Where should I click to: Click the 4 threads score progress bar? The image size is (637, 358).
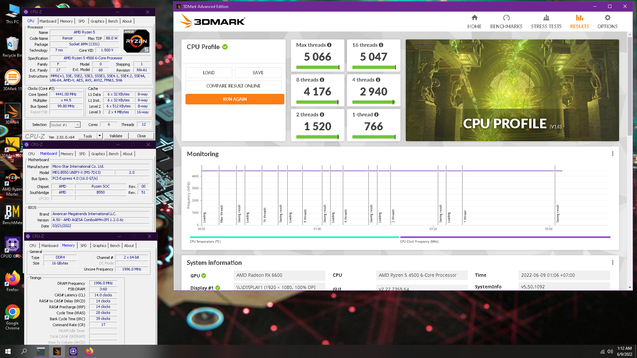(374, 102)
